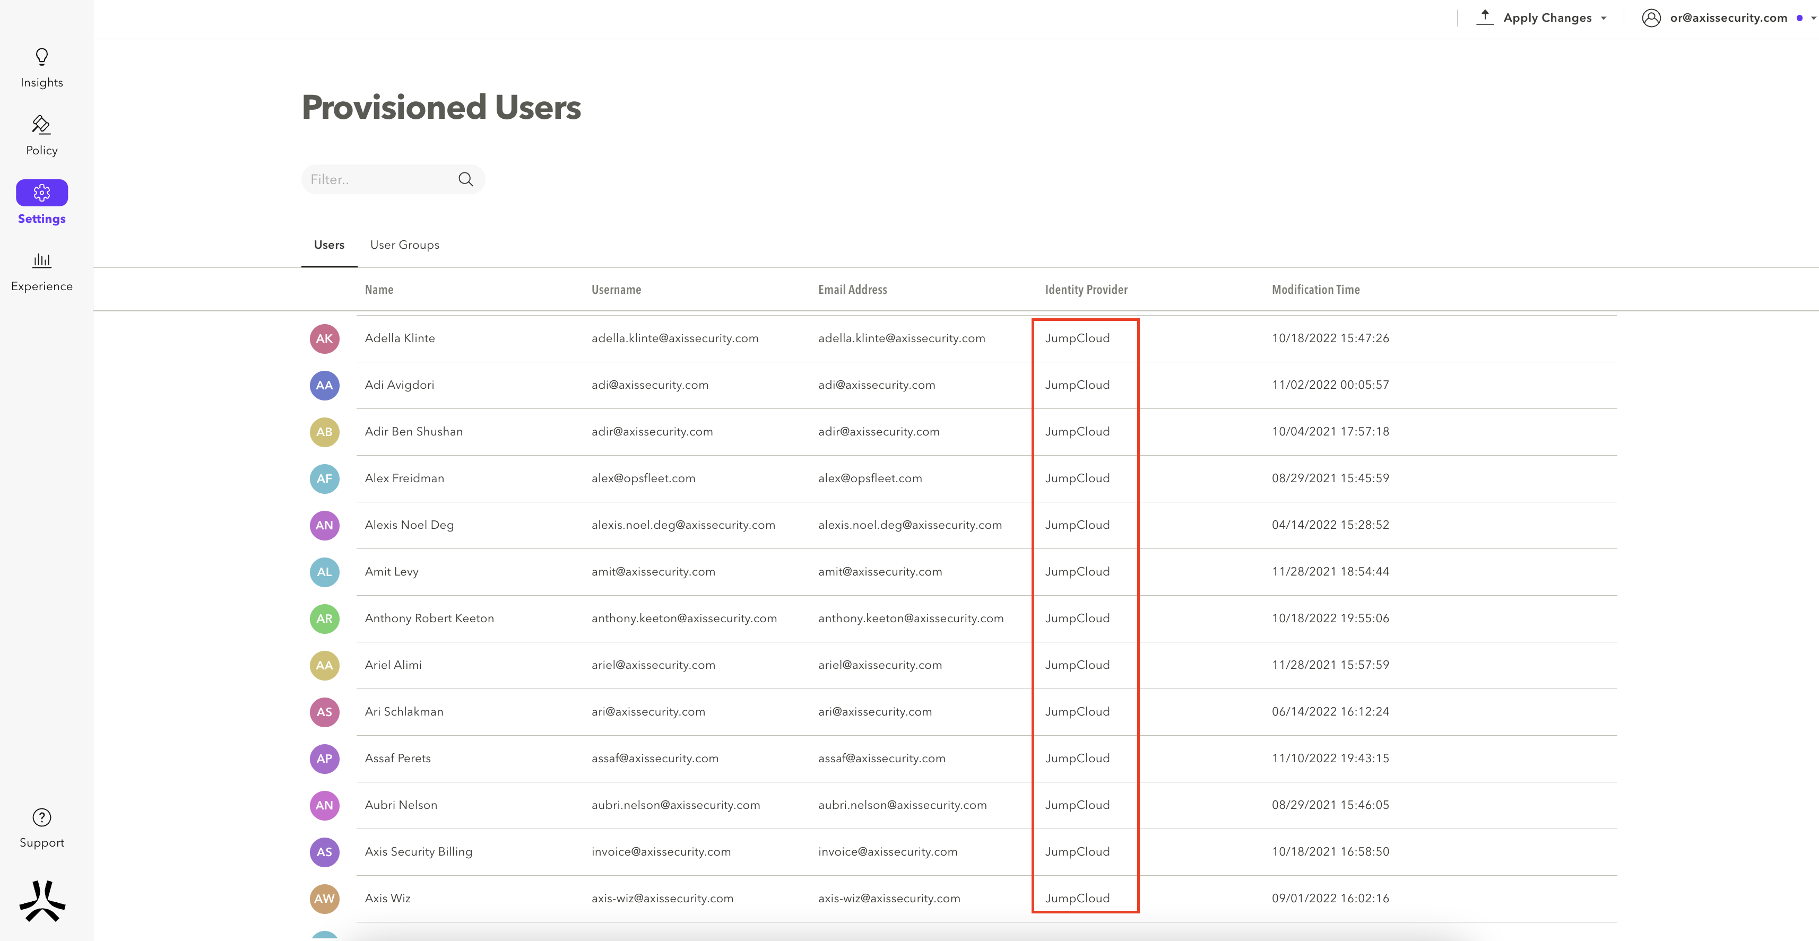Click the filter search magnifier icon
This screenshot has height=941, width=1819.
pos(465,179)
